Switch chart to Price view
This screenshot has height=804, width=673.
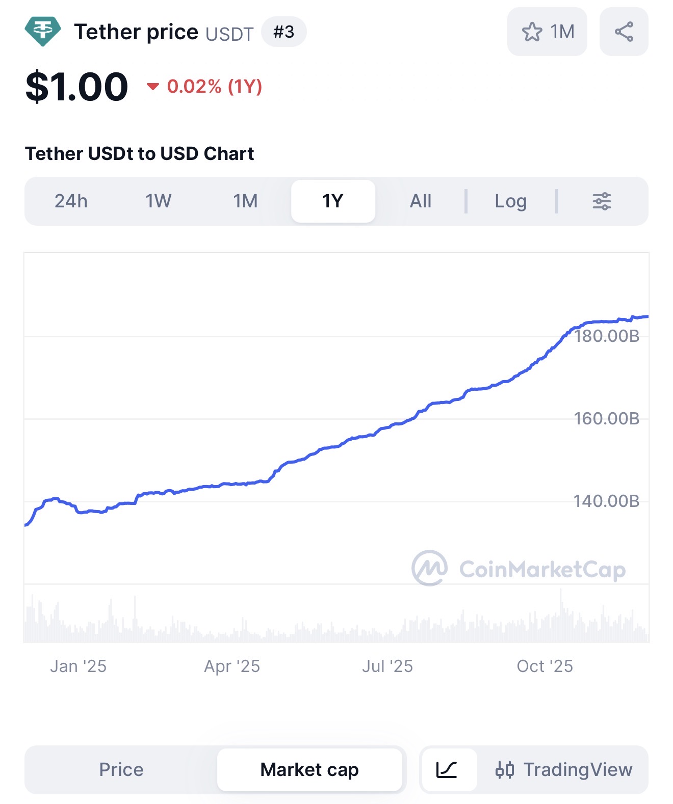tap(121, 769)
